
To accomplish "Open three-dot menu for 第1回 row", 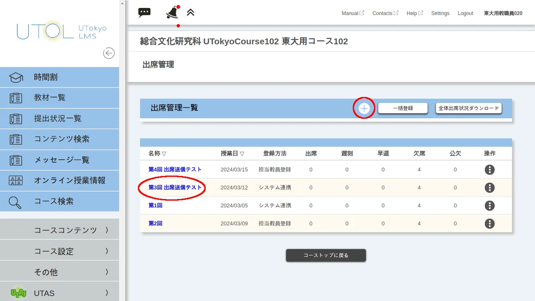I will coord(489,206).
